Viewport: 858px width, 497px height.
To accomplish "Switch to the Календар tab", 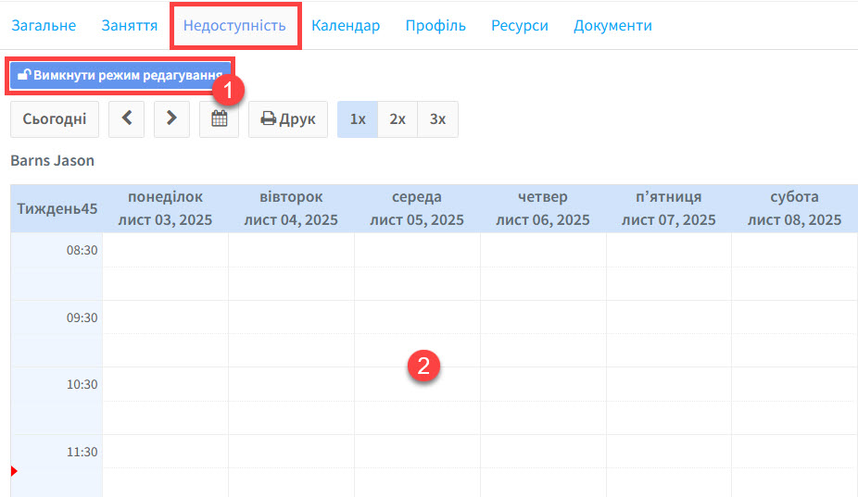I will (x=346, y=25).
